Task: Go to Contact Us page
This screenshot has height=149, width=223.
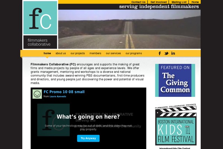Action: (x=138, y=2)
